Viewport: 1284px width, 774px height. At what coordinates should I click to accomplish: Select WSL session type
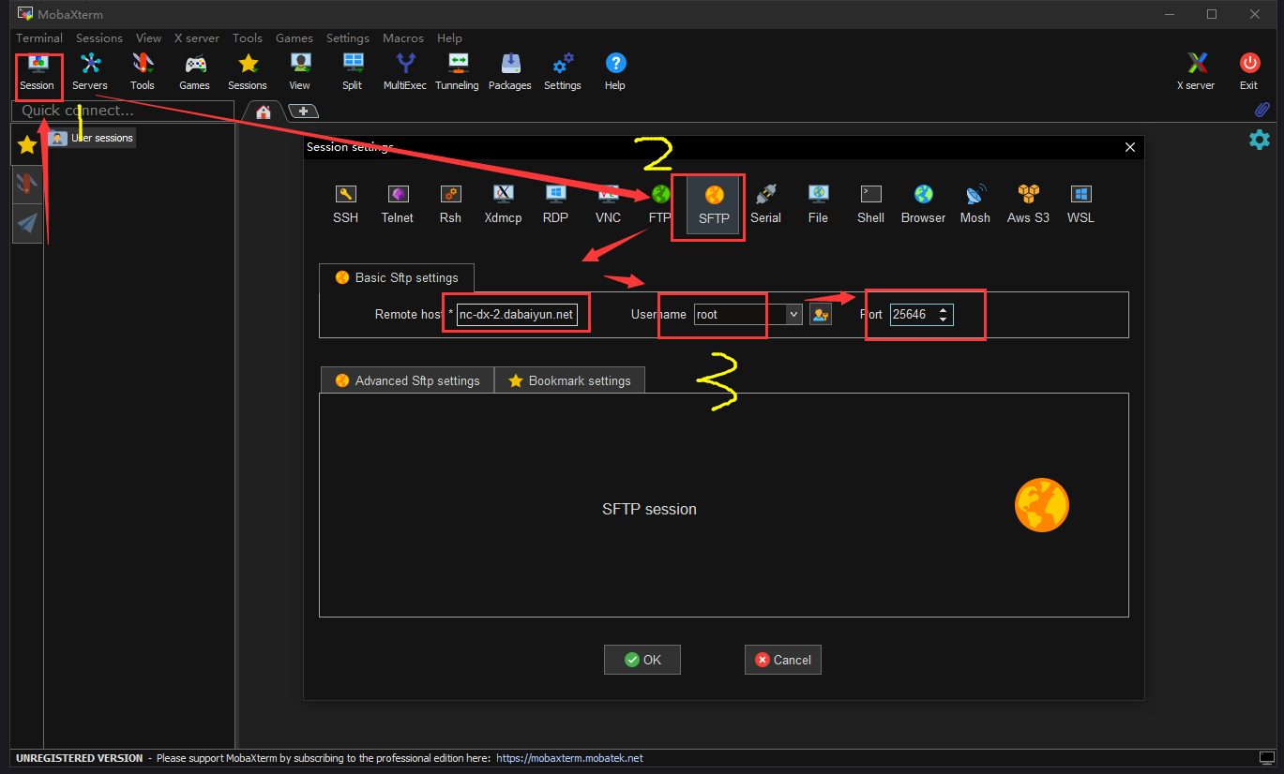[1081, 203]
